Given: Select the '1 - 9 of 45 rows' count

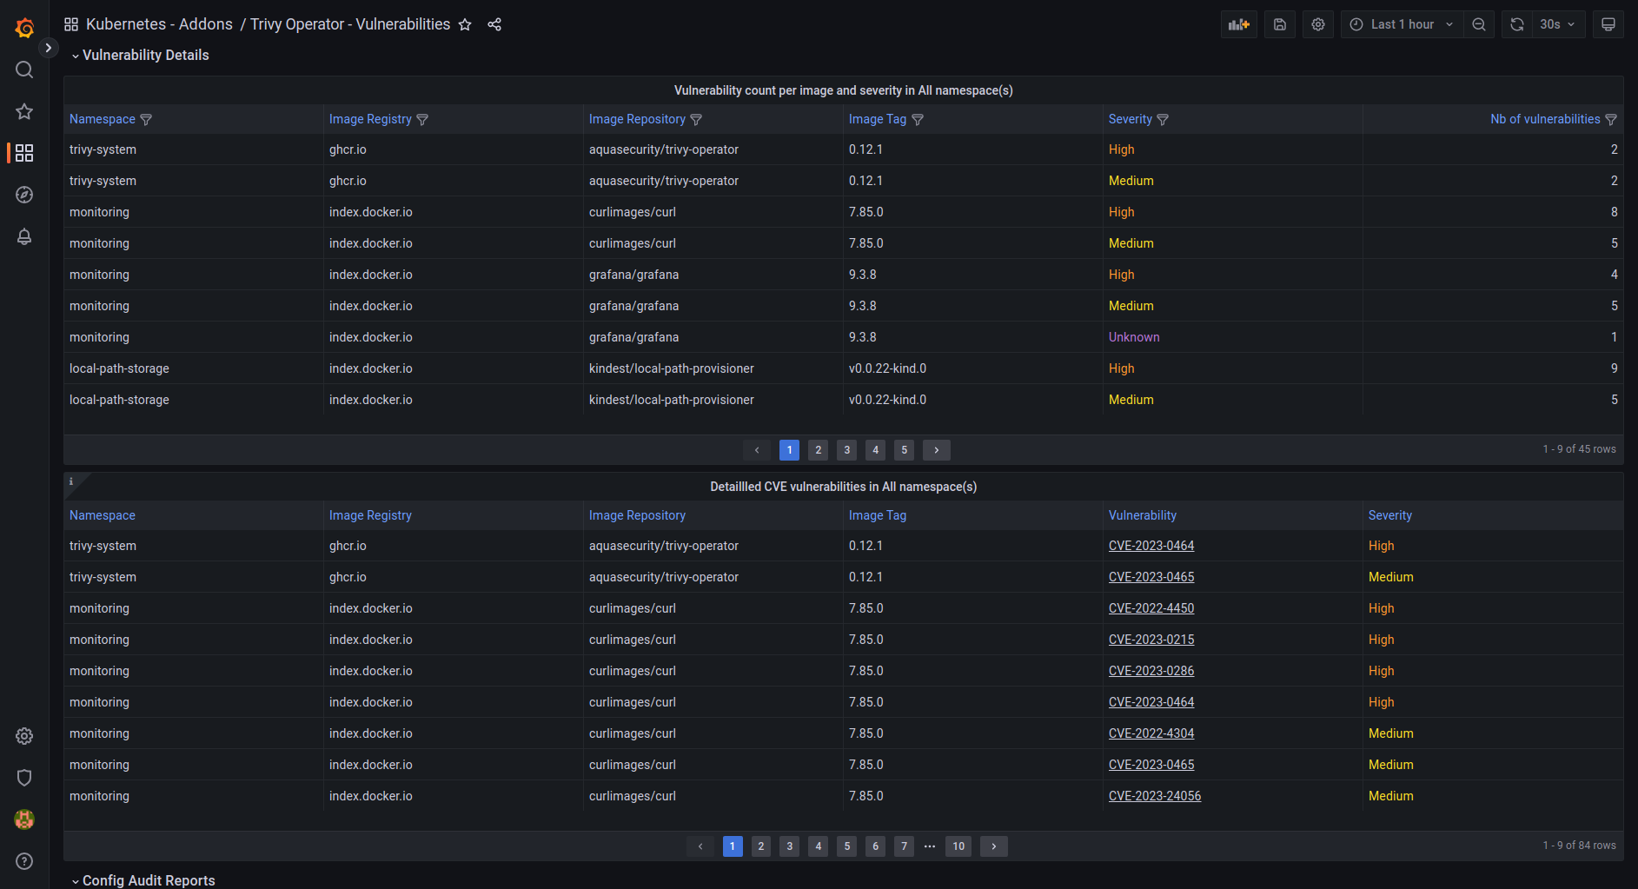Looking at the screenshot, I should point(1579,449).
